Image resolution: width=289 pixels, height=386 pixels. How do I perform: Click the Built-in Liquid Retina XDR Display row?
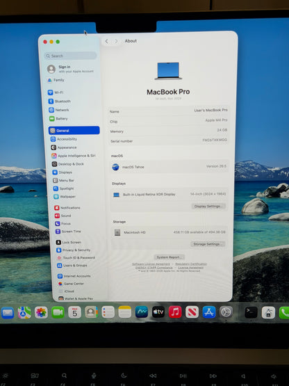[x=169, y=194]
